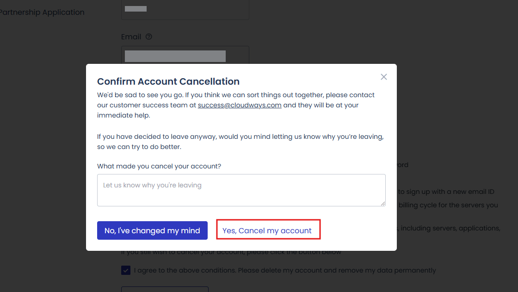
Task: Click the Confirm Account Cancellation heading
Action: [168, 81]
